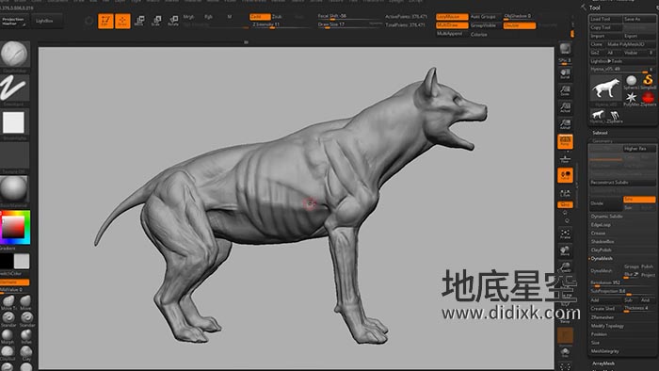Toggle the Mrgb button
Viewport: 659px width, 371px height.
(x=188, y=17)
